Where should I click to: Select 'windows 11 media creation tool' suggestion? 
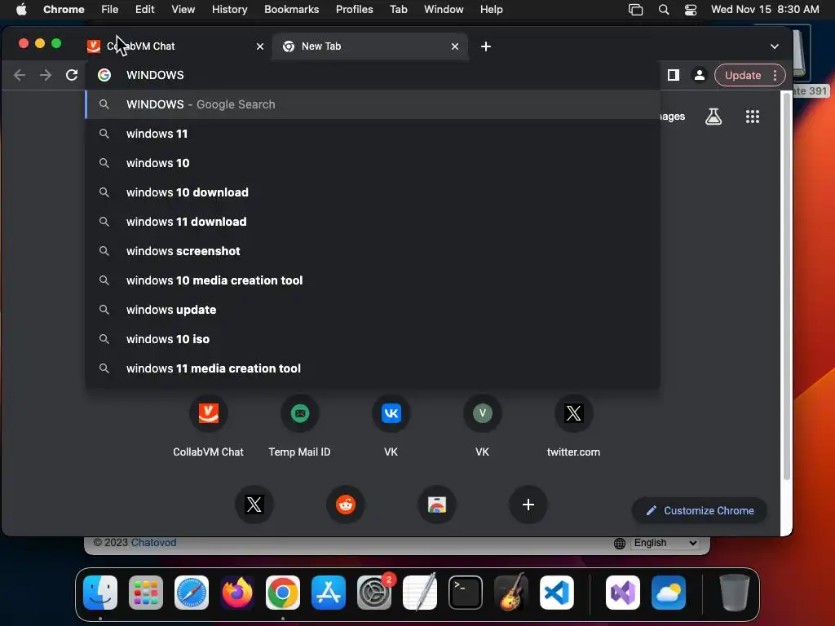pyautogui.click(x=373, y=368)
